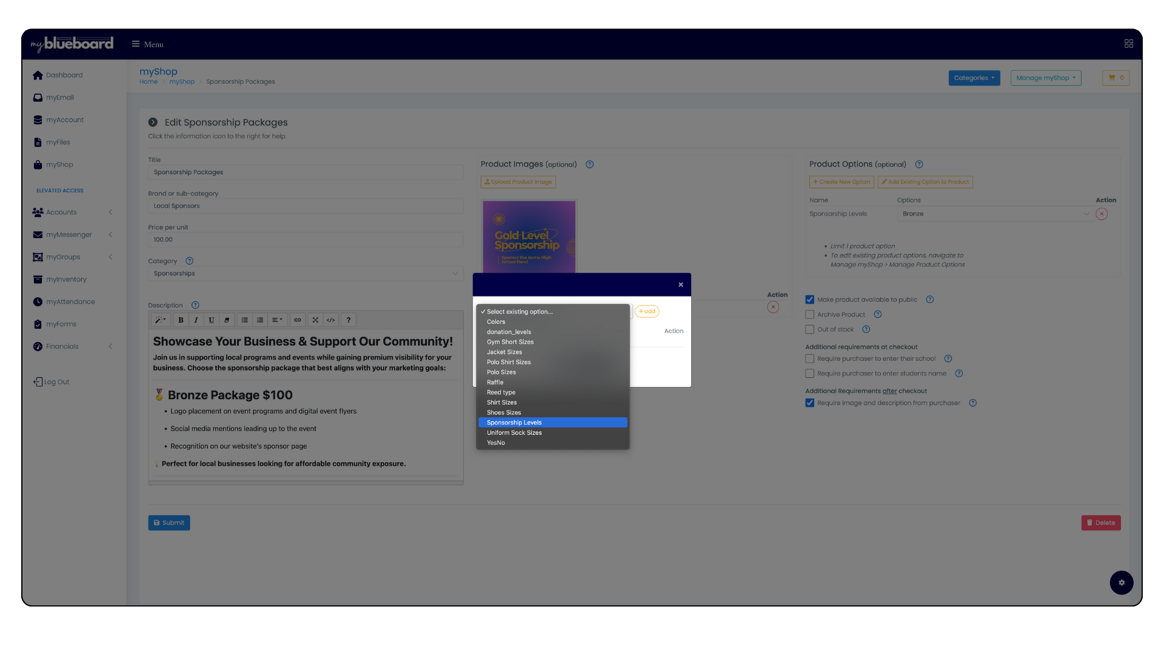
Task: Uncheck Make product available to public
Action: coord(809,300)
